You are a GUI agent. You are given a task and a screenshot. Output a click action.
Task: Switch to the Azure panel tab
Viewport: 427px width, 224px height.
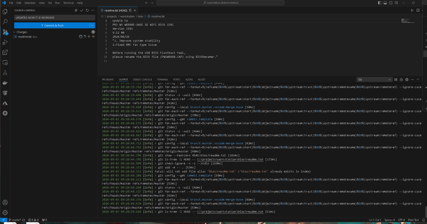189,79
